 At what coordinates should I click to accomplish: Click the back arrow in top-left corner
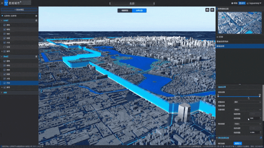coord(2,3)
